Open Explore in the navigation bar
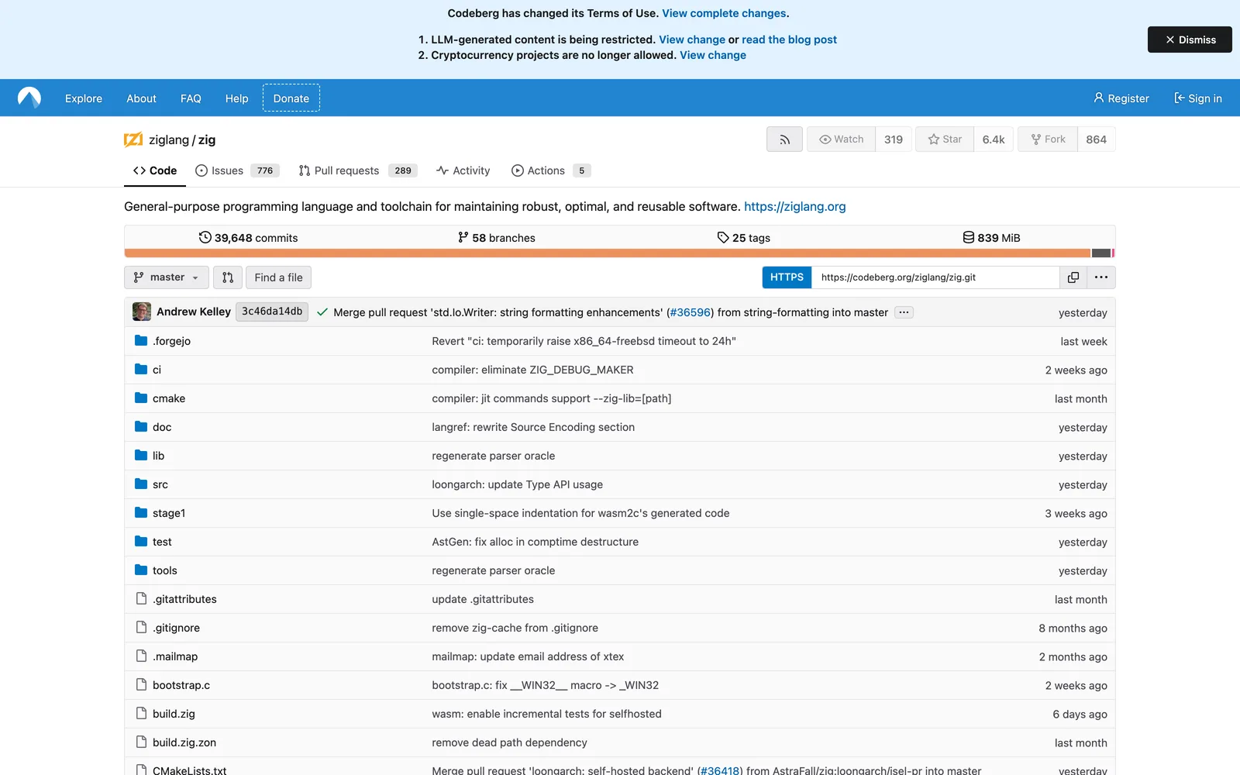The height and width of the screenshot is (775, 1240). 84,98
